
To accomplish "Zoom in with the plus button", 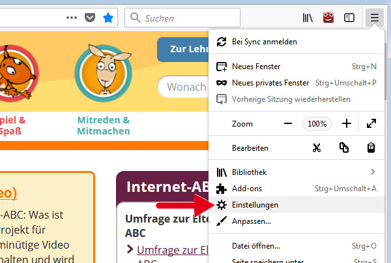I will pos(347,123).
